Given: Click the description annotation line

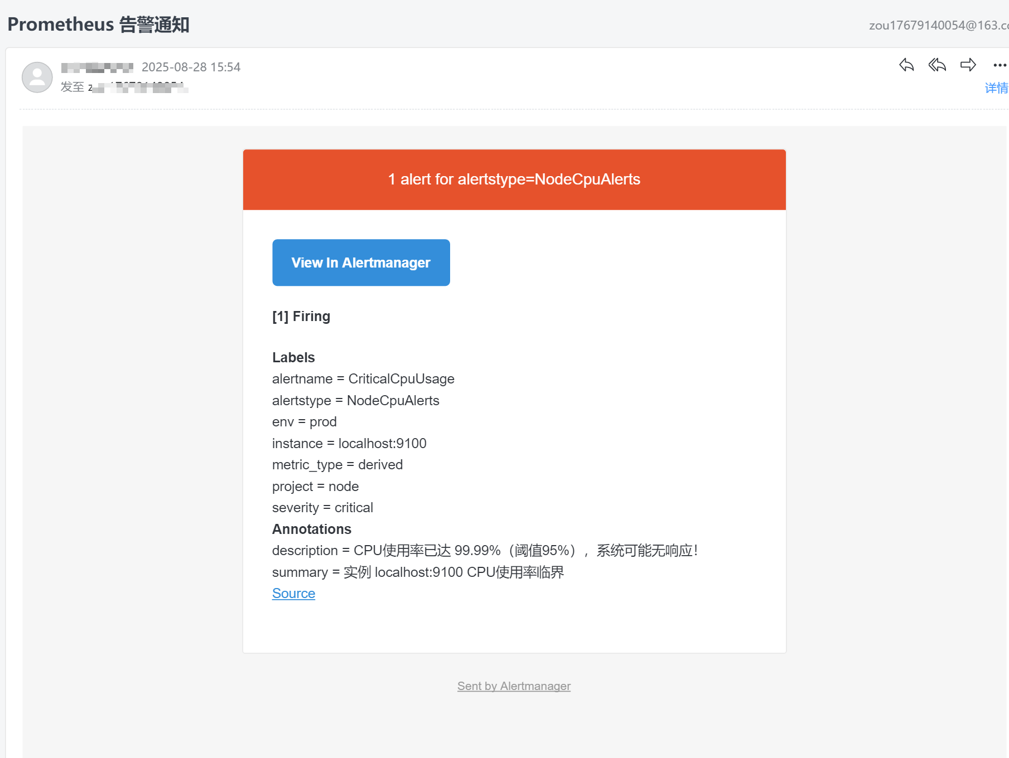Looking at the screenshot, I should tap(485, 551).
